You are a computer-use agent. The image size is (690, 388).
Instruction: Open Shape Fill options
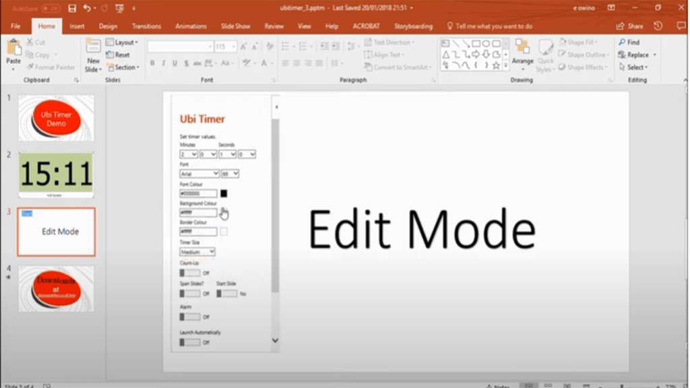577,41
